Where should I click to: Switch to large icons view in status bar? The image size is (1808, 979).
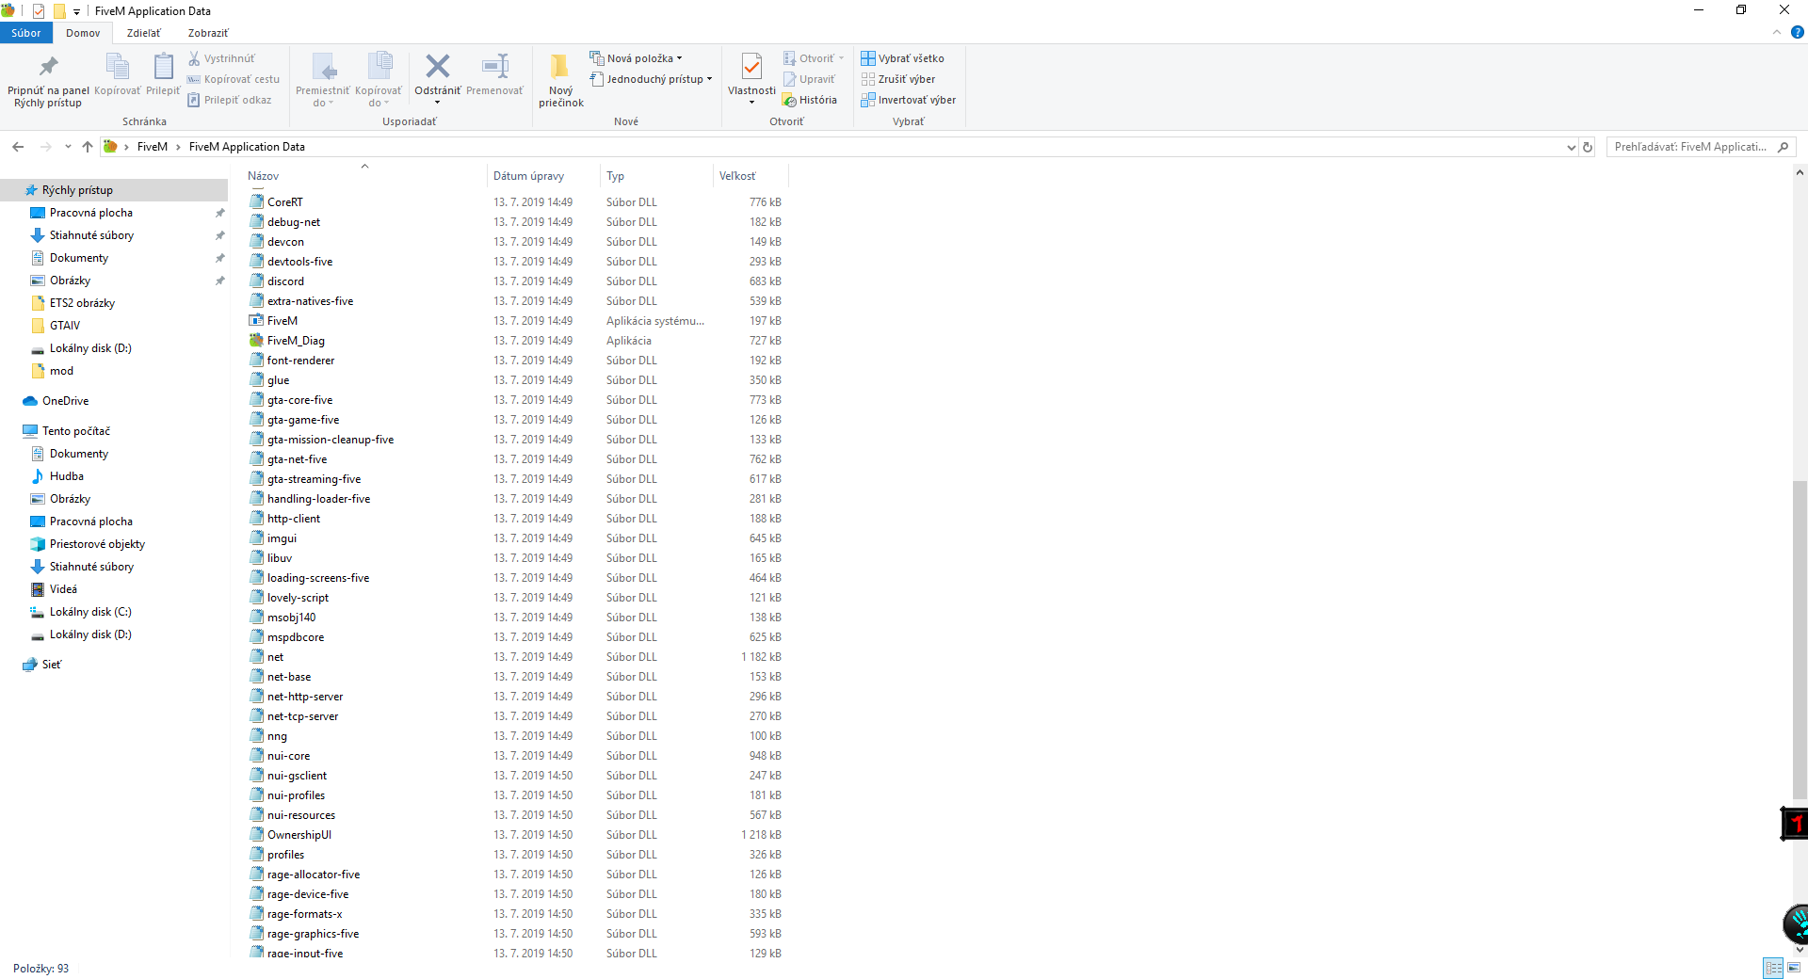(x=1795, y=968)
